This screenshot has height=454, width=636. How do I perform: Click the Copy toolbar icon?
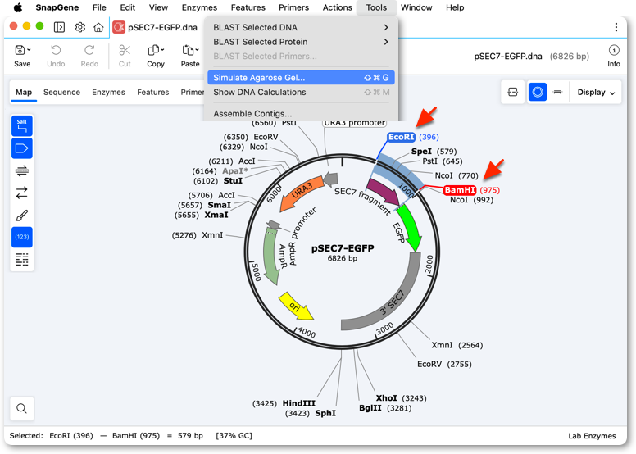click(x=153, y=50)
